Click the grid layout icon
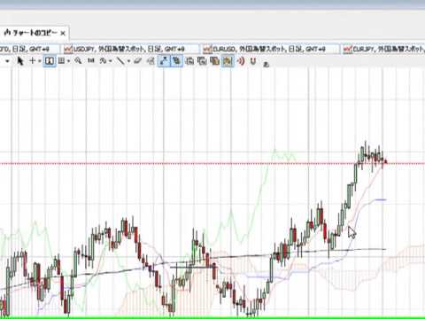 tap(61, 61)
